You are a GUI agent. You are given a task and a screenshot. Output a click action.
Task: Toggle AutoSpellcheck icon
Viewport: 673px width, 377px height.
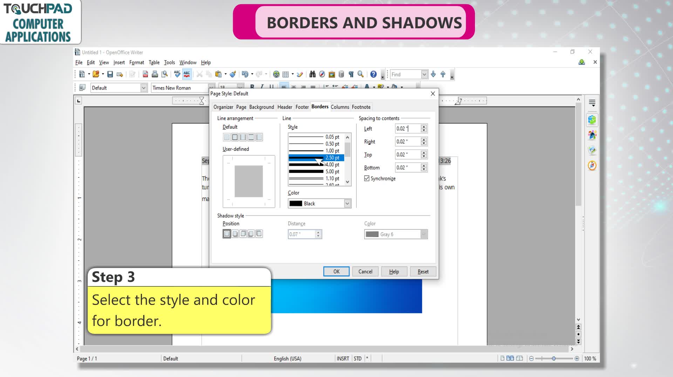(x=187, y=74)
